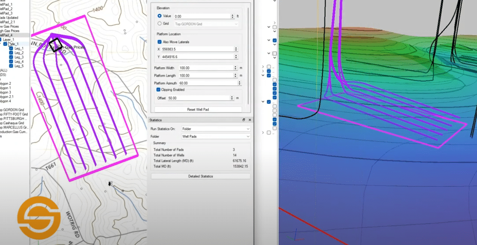
Task: Select the Top:PITTSBURGH tree item
Action: [13, 119]
